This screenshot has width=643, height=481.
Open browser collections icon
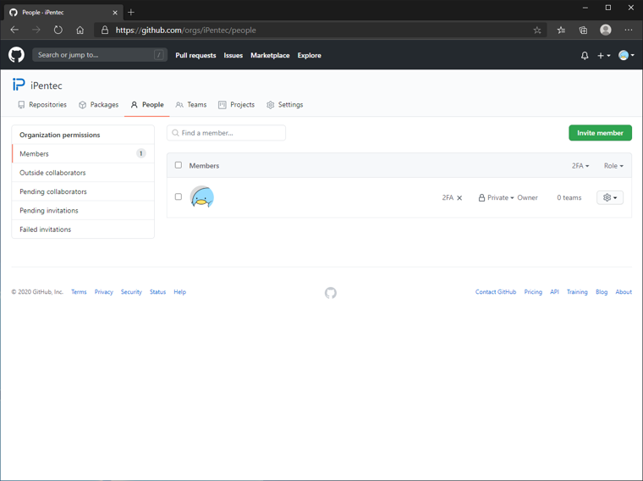click(583, 30)
